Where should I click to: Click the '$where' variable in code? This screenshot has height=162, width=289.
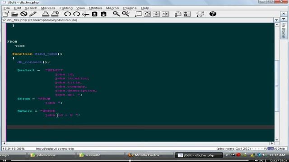tap(25, 111)
